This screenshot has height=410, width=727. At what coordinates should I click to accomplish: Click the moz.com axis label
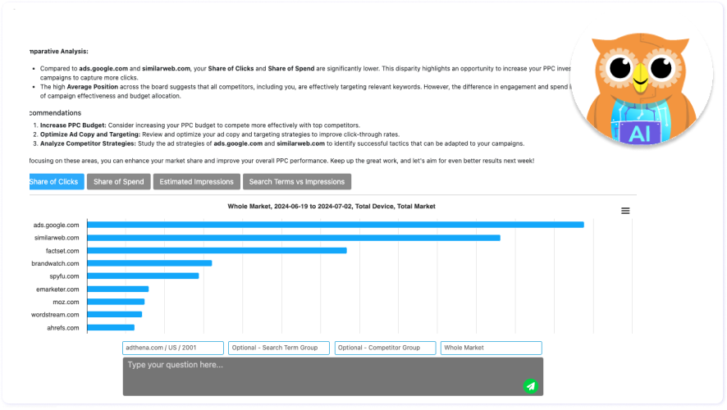66,302
